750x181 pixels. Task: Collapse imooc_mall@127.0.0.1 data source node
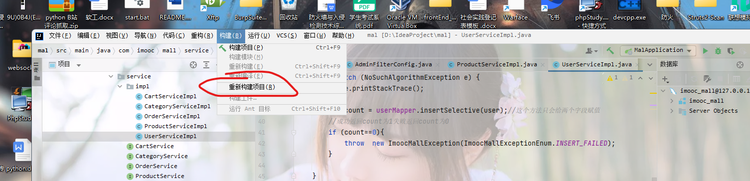[x=663, y=91]
